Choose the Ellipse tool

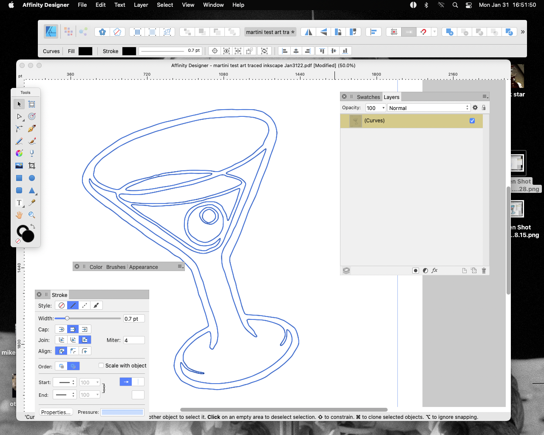(x=31, y=178)
